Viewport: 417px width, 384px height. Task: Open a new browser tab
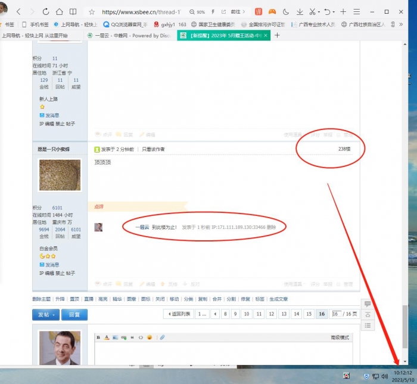click(x=276, y=36)
